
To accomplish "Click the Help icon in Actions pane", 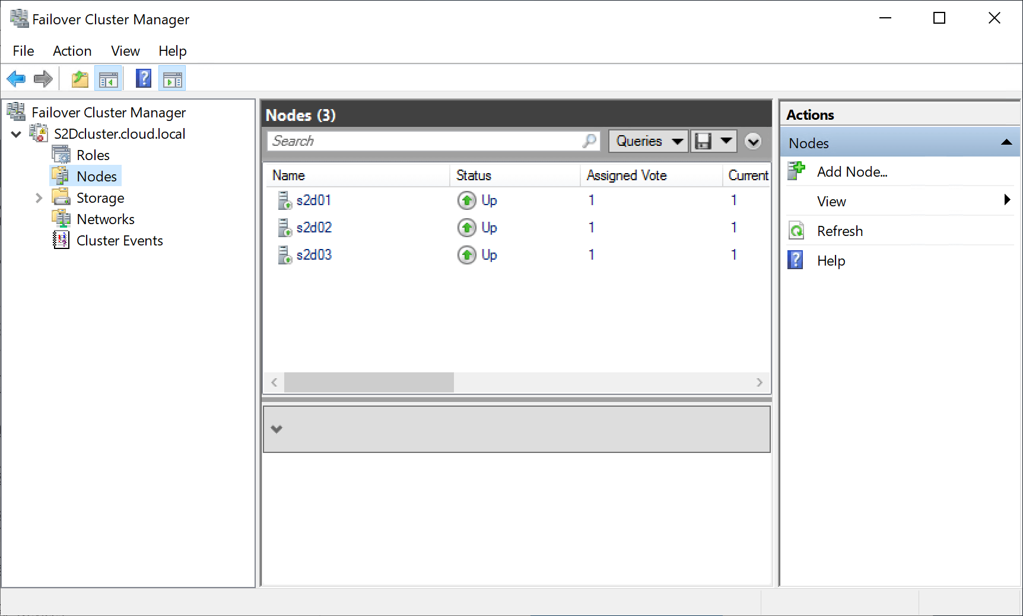I will [x=796, y=260].
